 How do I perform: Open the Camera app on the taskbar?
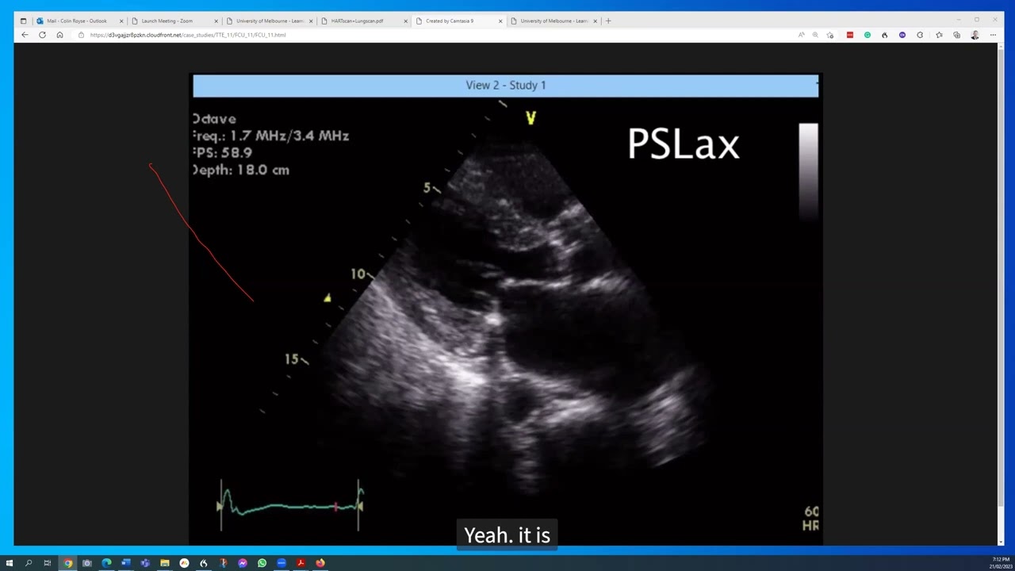(x=87, y=563)
